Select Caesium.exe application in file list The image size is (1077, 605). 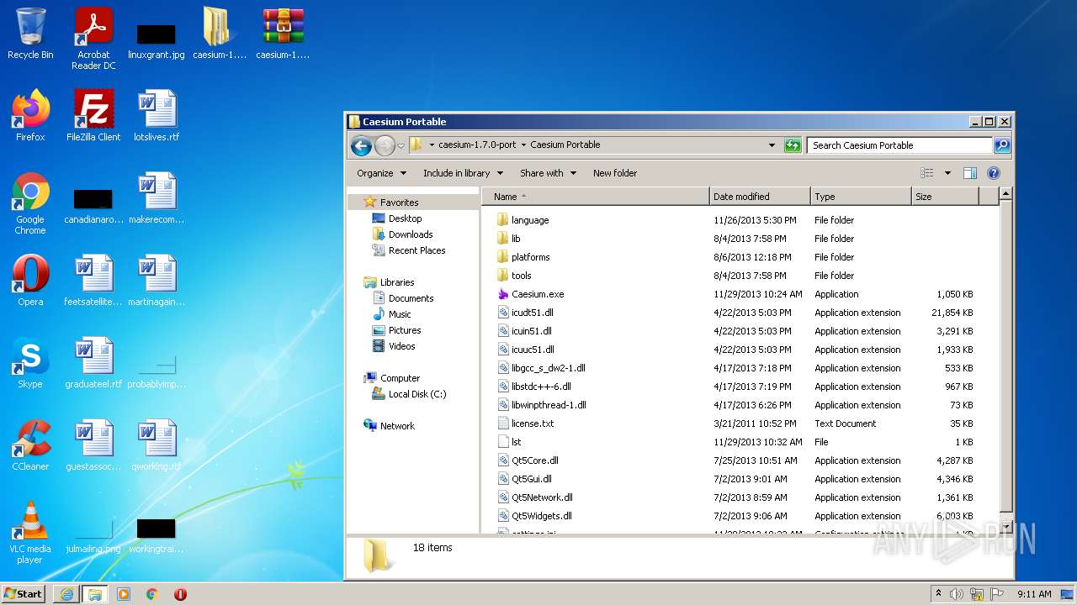pos(538,294)
